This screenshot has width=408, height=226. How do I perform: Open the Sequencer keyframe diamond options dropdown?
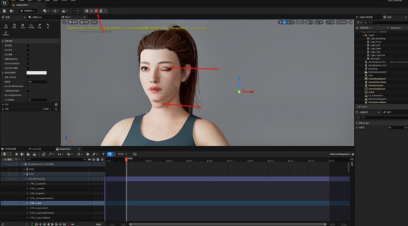79,154
